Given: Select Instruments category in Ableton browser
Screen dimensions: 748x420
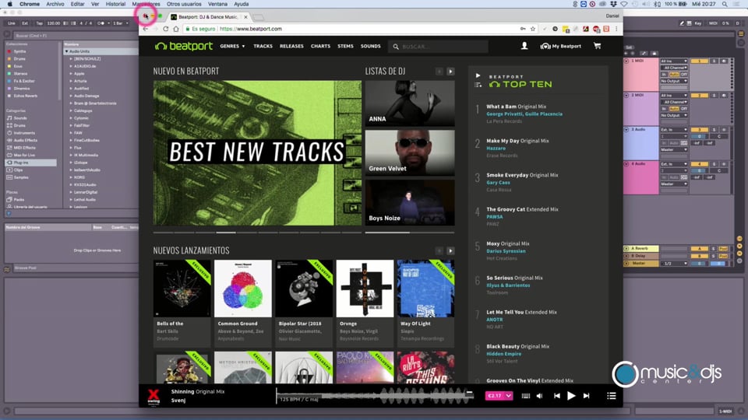Looking at the screenshot, I should click(x=24, y=133).
